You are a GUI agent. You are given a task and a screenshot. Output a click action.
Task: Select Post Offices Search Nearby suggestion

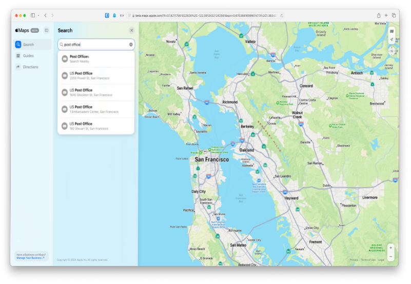[96, 58]
